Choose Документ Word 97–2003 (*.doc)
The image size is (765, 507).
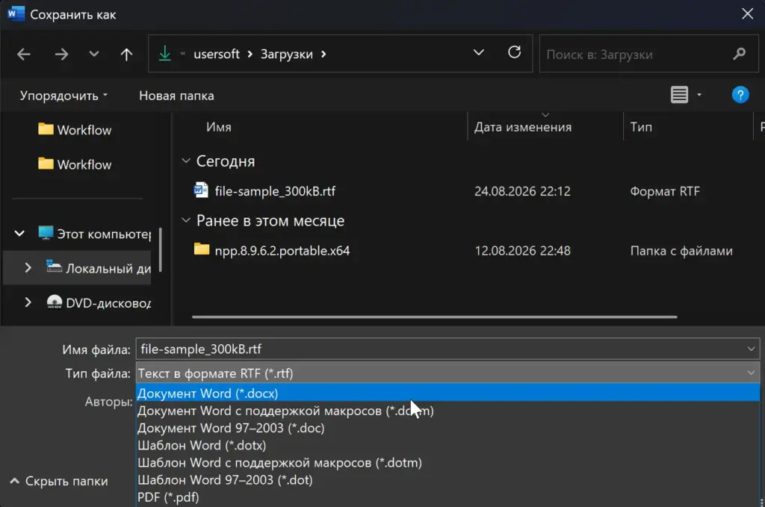[447, 428]
